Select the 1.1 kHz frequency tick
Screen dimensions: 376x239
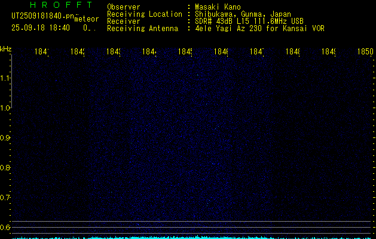pos(5,78)
